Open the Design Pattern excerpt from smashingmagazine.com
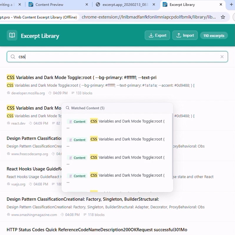 tap(83, 199)
